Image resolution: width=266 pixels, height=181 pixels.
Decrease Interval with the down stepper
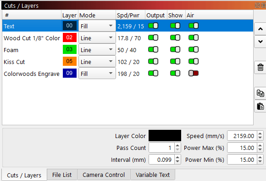click(177, 162)
